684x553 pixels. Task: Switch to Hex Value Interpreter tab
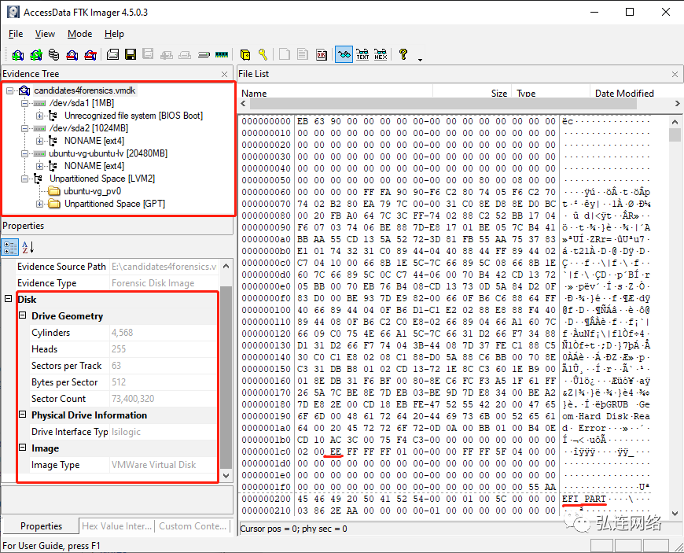coord(116,526)
